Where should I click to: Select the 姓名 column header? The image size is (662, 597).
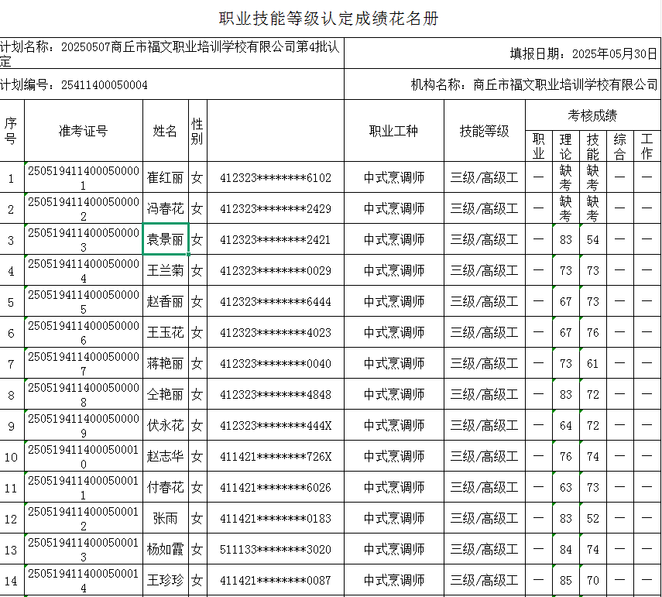tap(166, 131)
